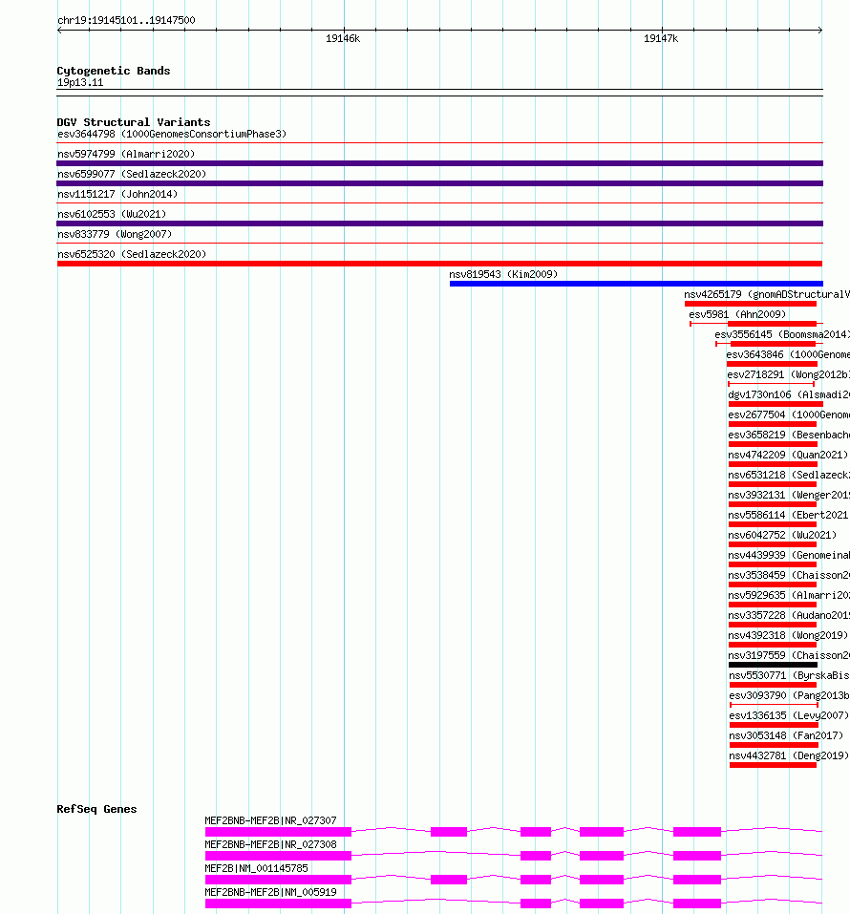Screen dimensions: 850x914
Task: Select the nsv3053148 (Fan2017) label
Action: pos(786,735)
